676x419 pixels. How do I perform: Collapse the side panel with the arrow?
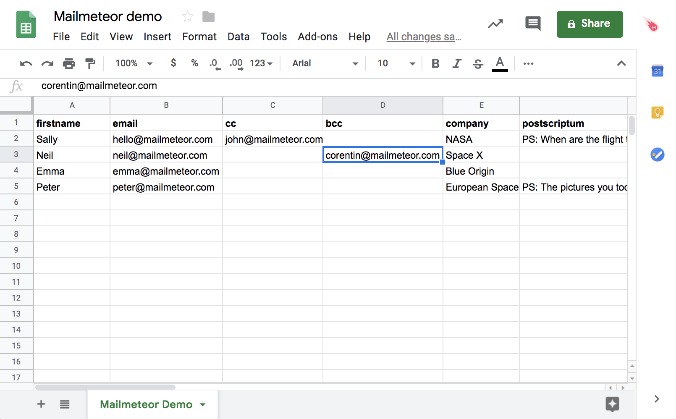coord(657,399)
